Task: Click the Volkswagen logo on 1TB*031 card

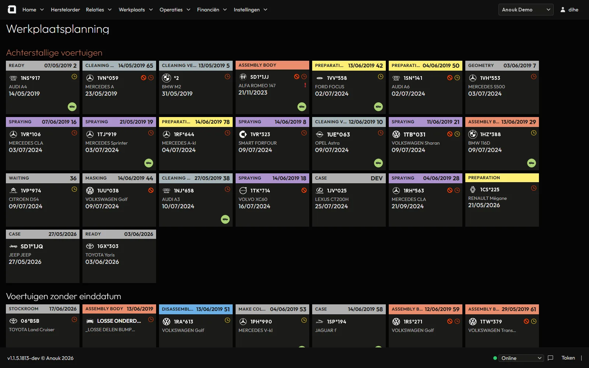Action: click(x=396, y=134)
